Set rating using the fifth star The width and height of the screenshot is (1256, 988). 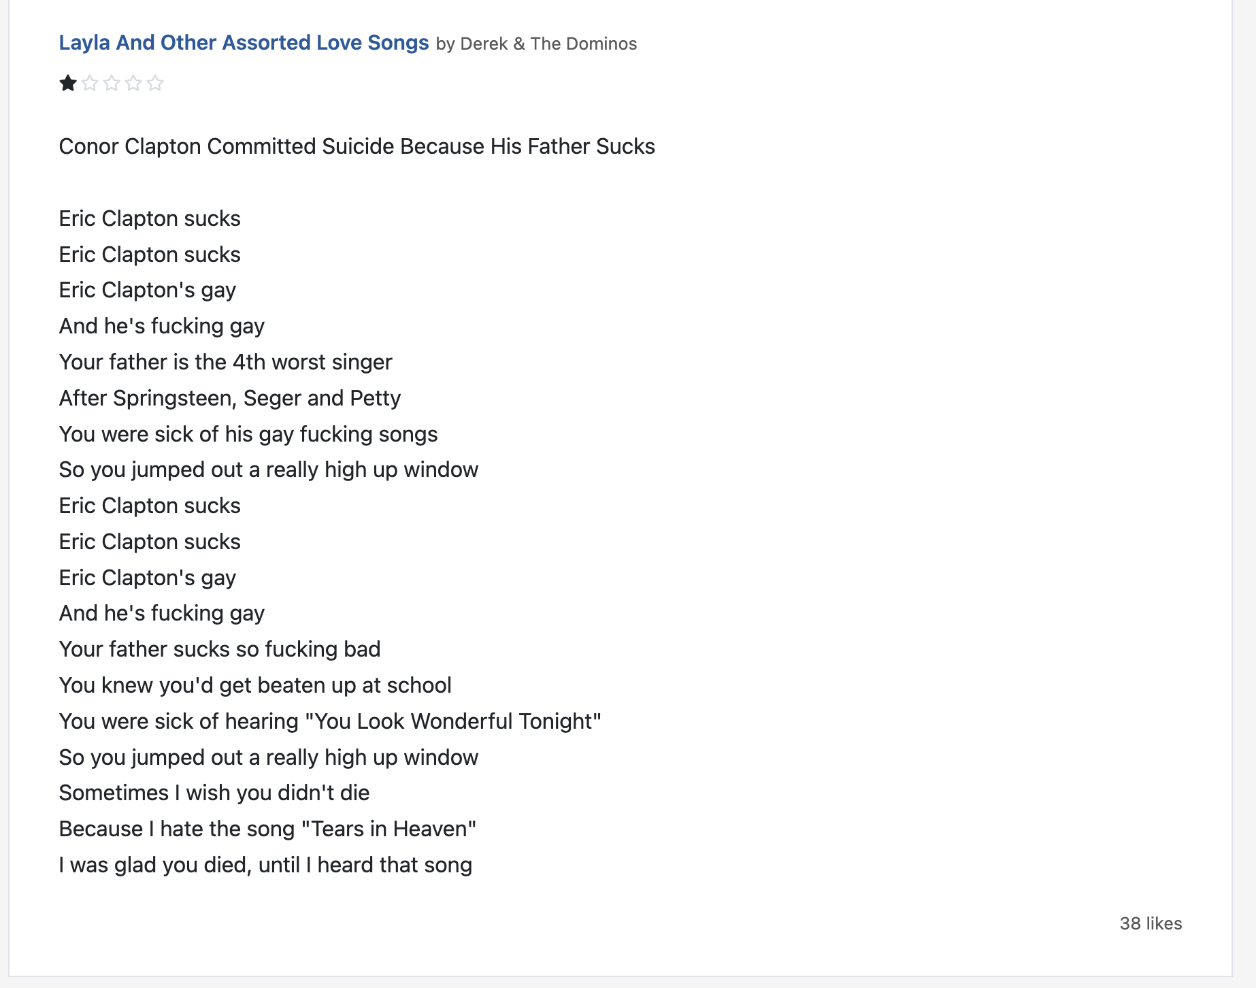click(155, 83)
